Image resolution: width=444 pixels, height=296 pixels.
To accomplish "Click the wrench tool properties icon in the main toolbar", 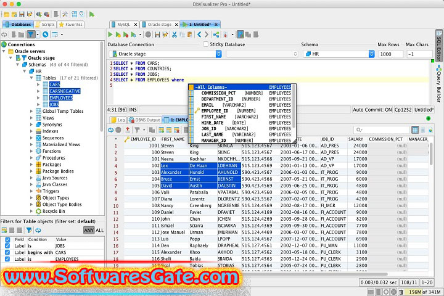I will [65, 14].
